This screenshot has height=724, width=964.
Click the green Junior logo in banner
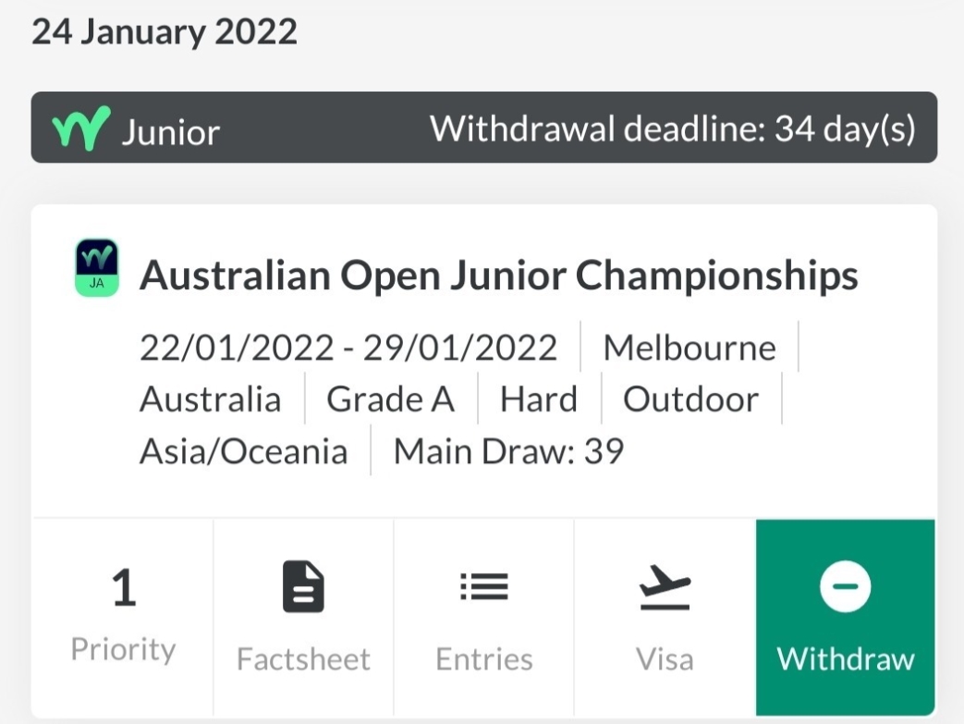point(81,128)
